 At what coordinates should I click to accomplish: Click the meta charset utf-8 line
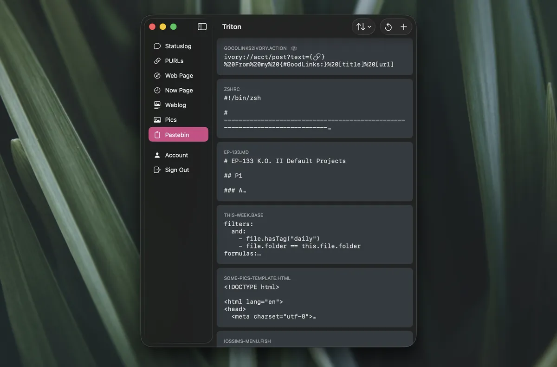tap(274, 316)
